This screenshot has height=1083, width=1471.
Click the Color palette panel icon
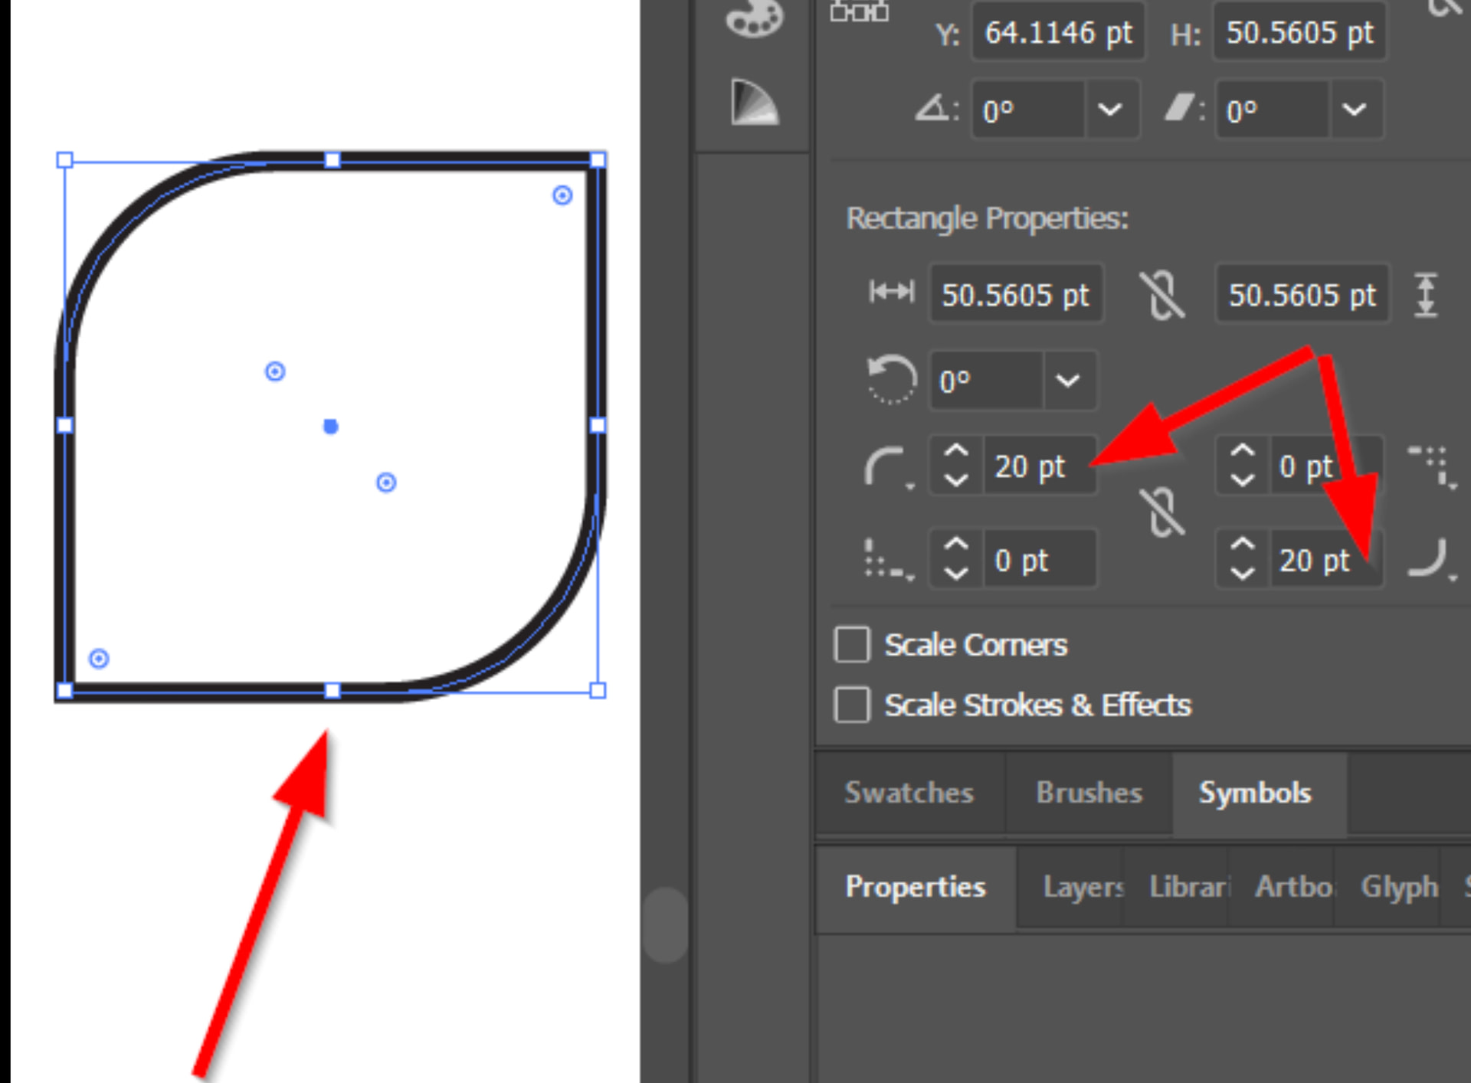click(754, 18)
